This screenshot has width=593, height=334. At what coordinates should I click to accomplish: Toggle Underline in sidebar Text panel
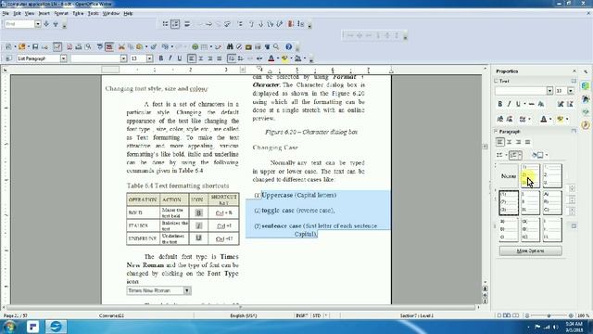pos(518,104)
